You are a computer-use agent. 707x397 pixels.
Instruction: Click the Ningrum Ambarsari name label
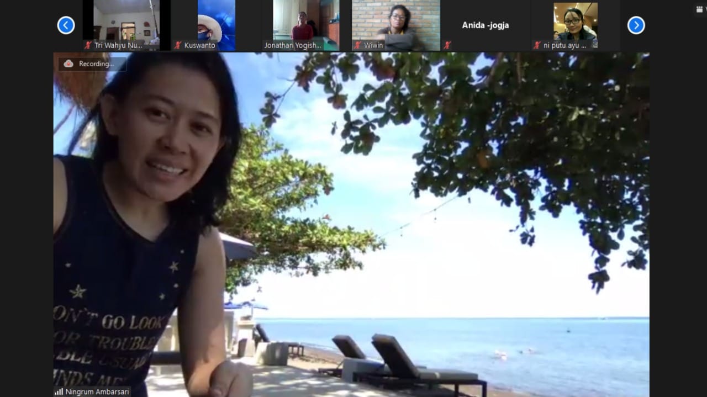coord(97,391)
